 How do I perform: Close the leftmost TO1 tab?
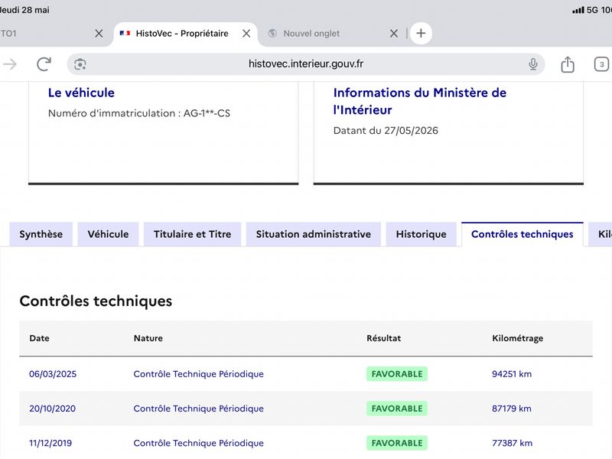[99, 34]
